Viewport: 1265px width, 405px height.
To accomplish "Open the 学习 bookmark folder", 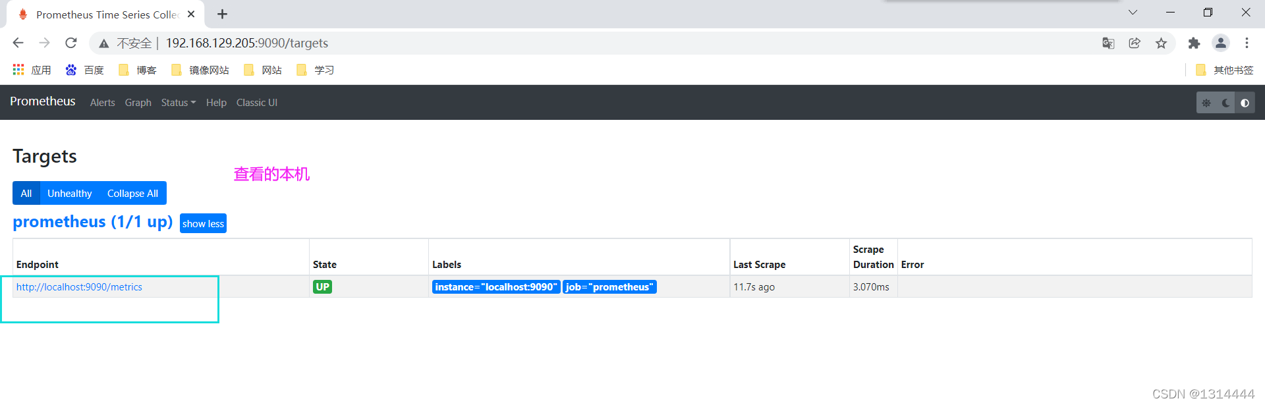I will pos(315,70).
